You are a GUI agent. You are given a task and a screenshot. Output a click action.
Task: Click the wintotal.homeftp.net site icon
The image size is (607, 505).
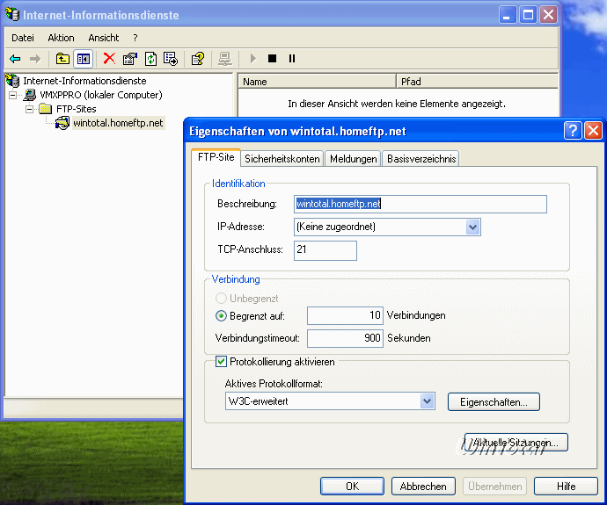pos(62,123)
